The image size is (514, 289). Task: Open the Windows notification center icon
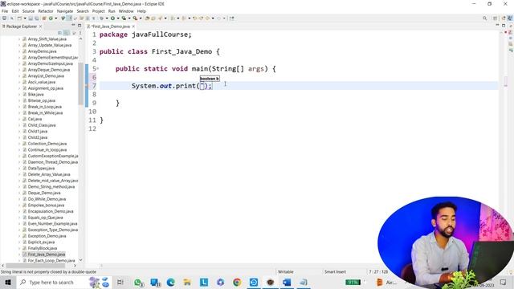(503, 282)
